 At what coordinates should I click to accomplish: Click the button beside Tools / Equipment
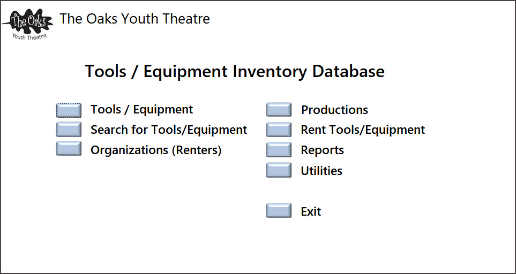tap(69, 110)
